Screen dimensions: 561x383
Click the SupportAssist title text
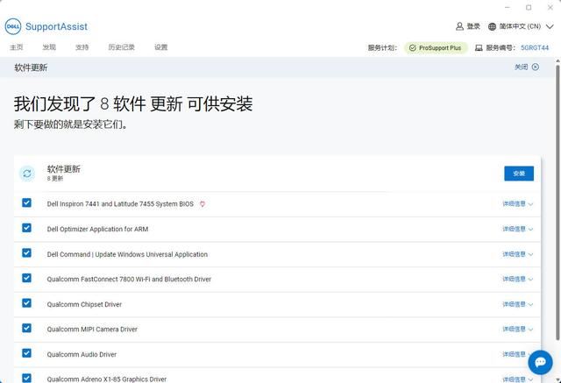click(56, 26)
